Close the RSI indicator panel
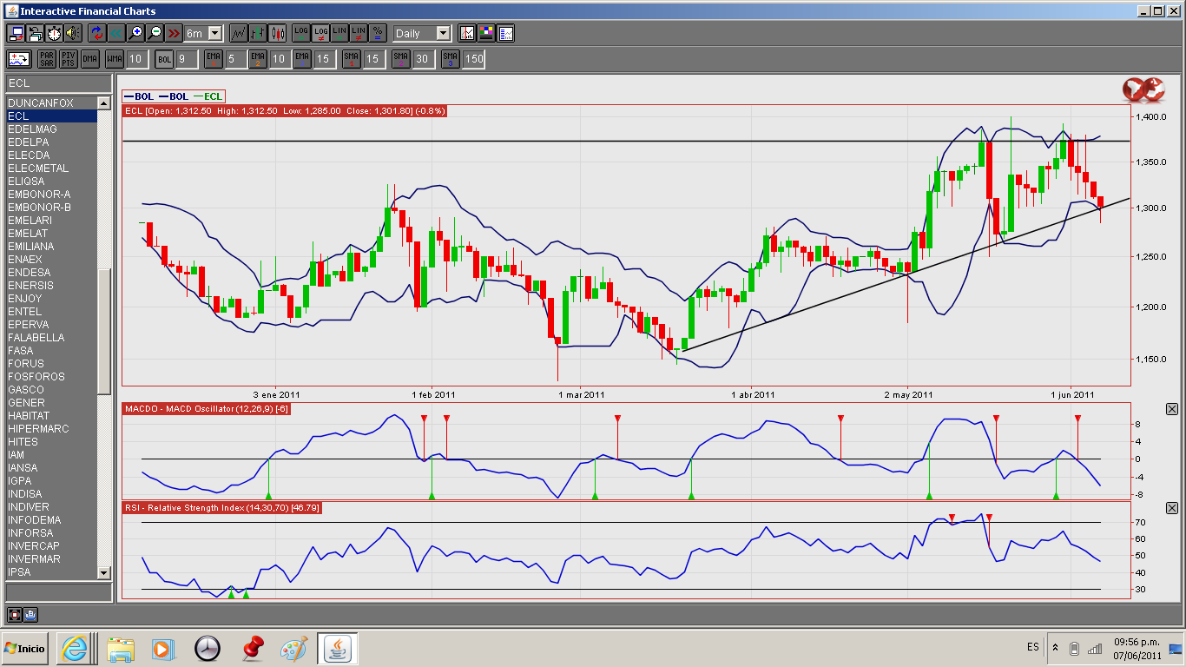1186x667 pixels. [x=1172, y=508]
